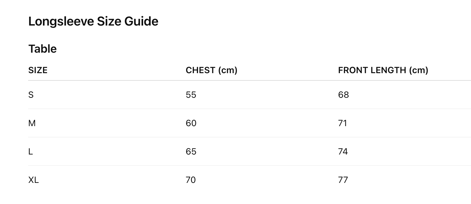Select chest value 60 for size M

point(191,123)
